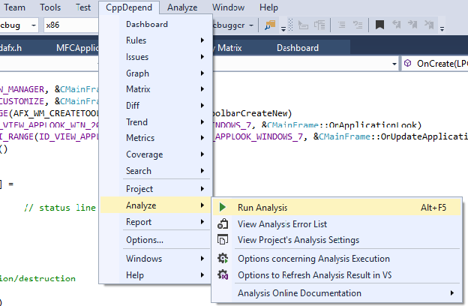Switch to the Matrix document tab
Screen dimensions: 468x306
point(229,48)
